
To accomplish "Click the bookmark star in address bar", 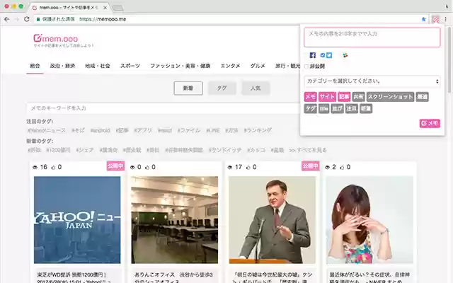I will 423,19.
